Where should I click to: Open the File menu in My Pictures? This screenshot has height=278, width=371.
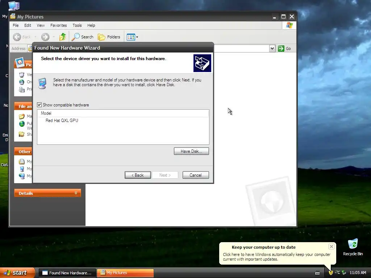[16, 25]
